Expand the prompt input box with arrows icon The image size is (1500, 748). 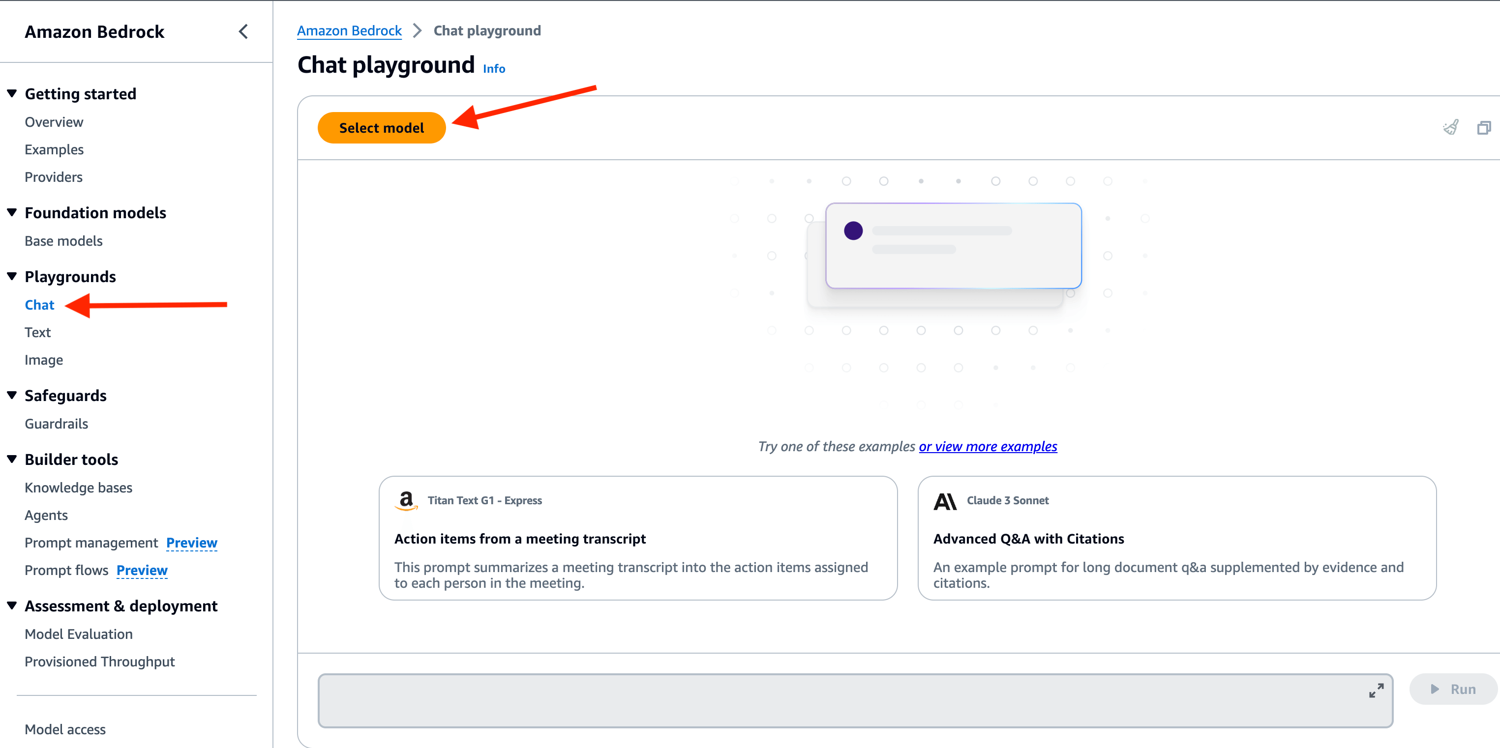click(1376, 690)
